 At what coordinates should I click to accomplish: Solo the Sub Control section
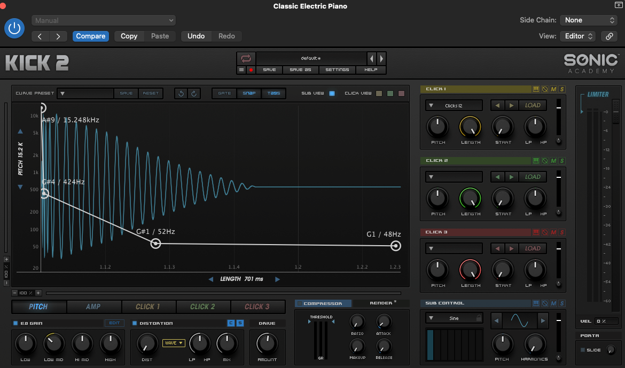562,303
